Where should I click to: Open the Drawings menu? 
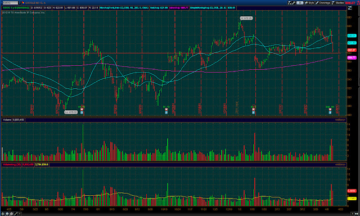point(323,3)
